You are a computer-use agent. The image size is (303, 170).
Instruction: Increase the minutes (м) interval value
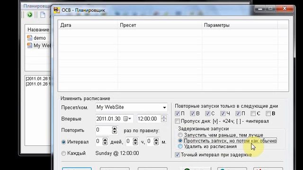156,140
